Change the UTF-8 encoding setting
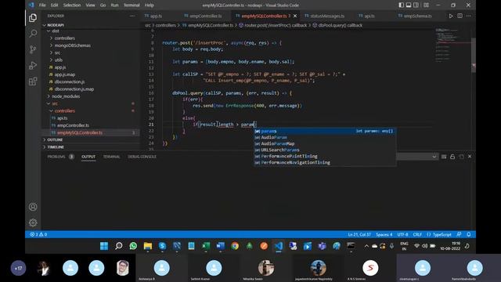Image resolution: width=501 pixels, height=282 pixels. [402, 234]
